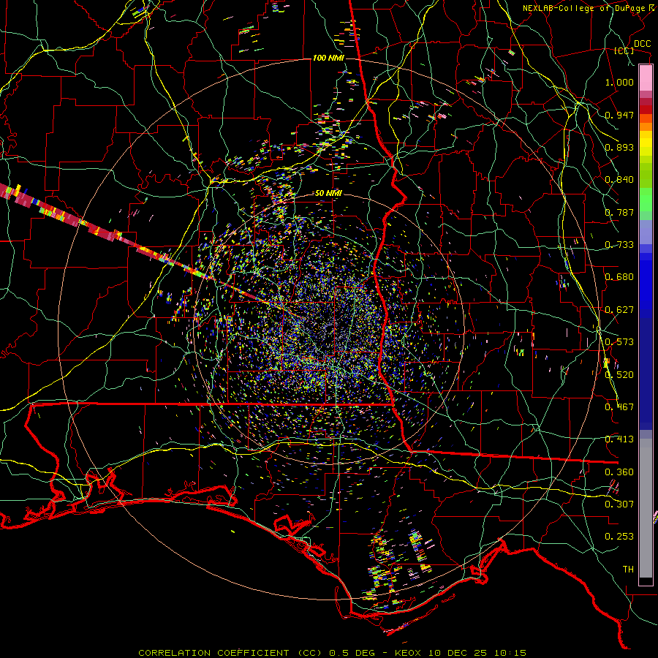Viewport: 658px width, 658px height.
Task: Select the 0.947 scale value
Action: coord(619,115)
